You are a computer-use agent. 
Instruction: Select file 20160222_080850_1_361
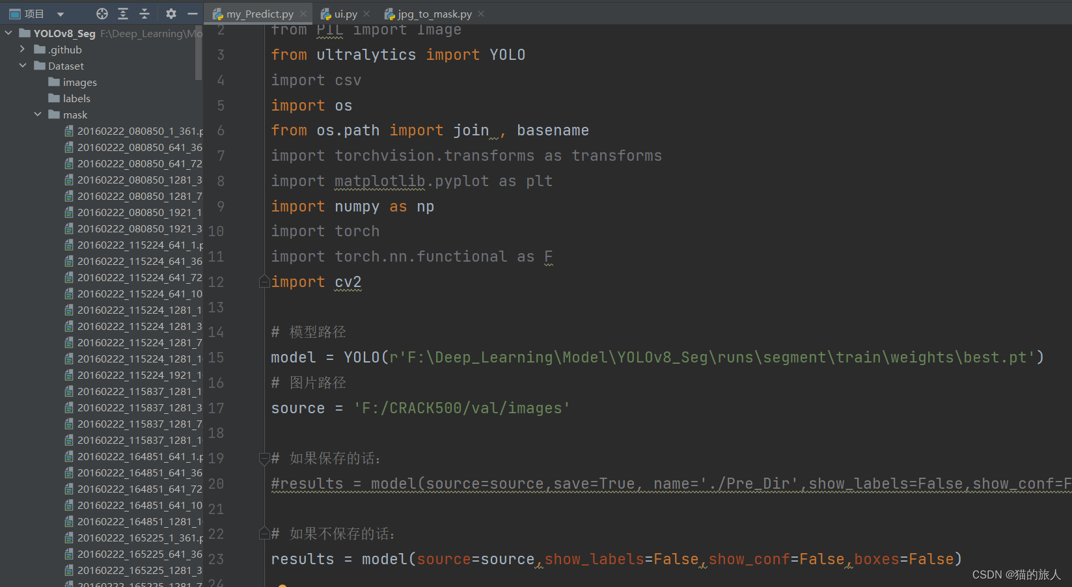[x=140, y=131]
